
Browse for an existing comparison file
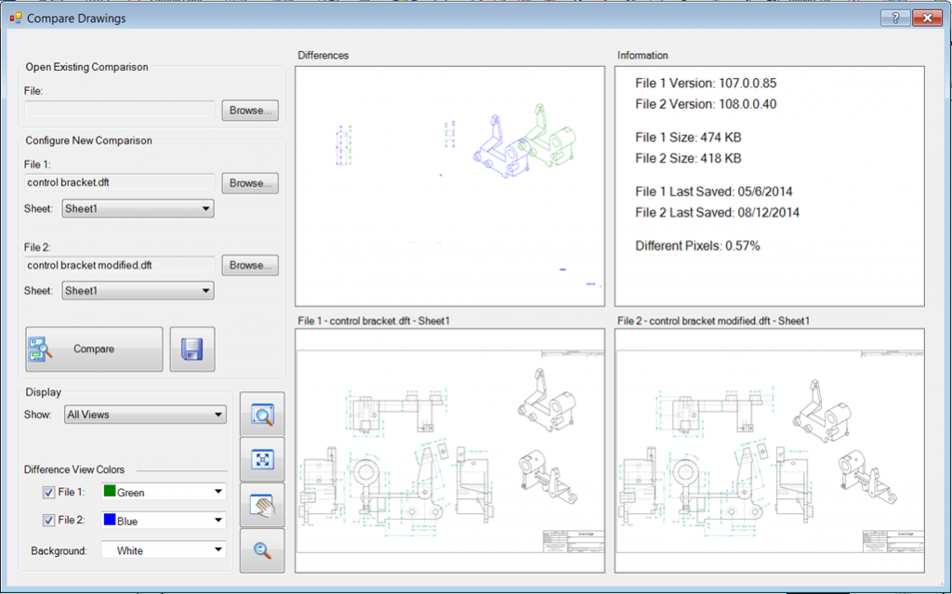pos(250,111)
